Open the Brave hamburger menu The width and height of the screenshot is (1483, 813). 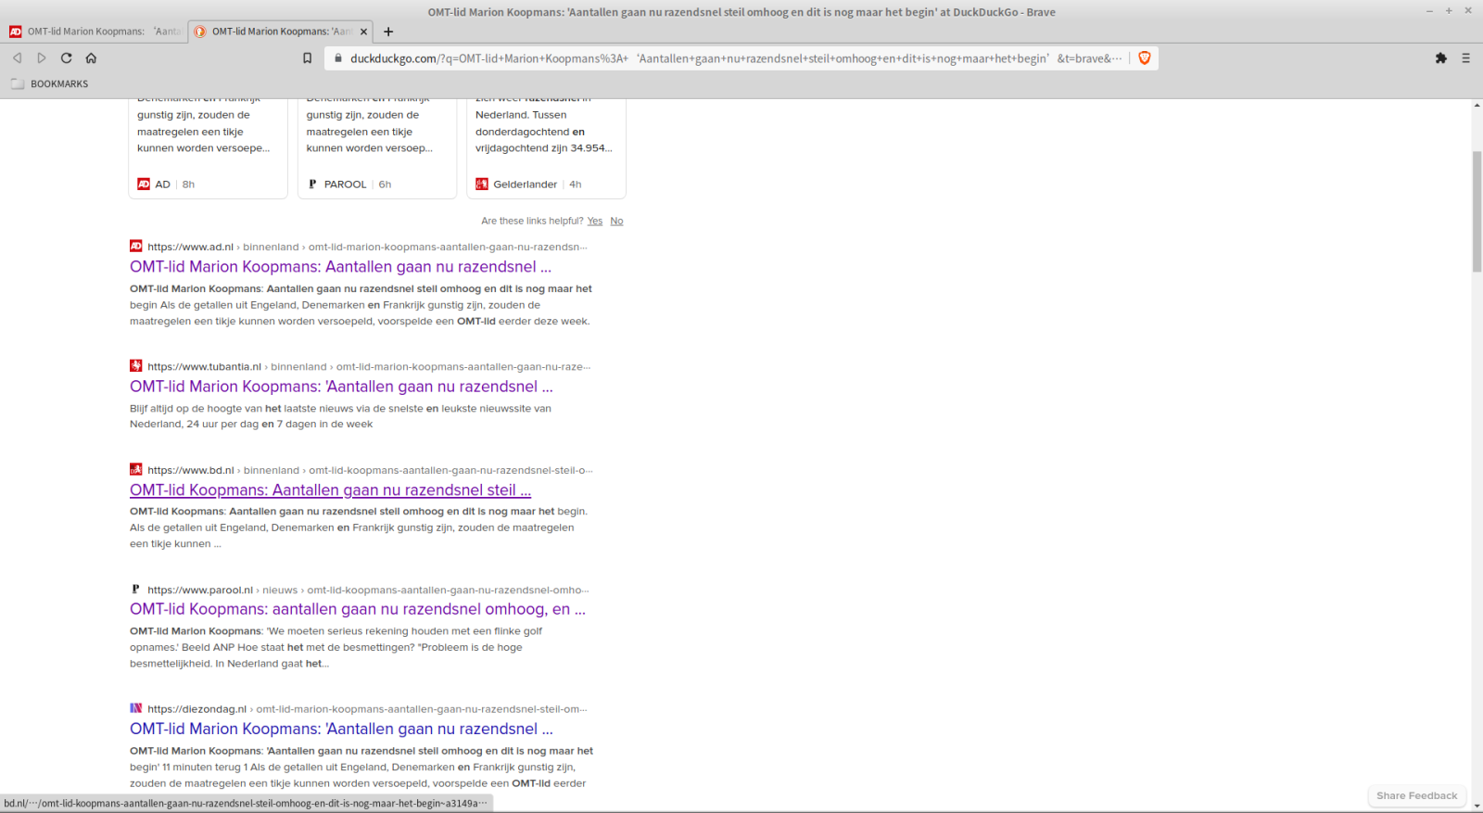1465,58
